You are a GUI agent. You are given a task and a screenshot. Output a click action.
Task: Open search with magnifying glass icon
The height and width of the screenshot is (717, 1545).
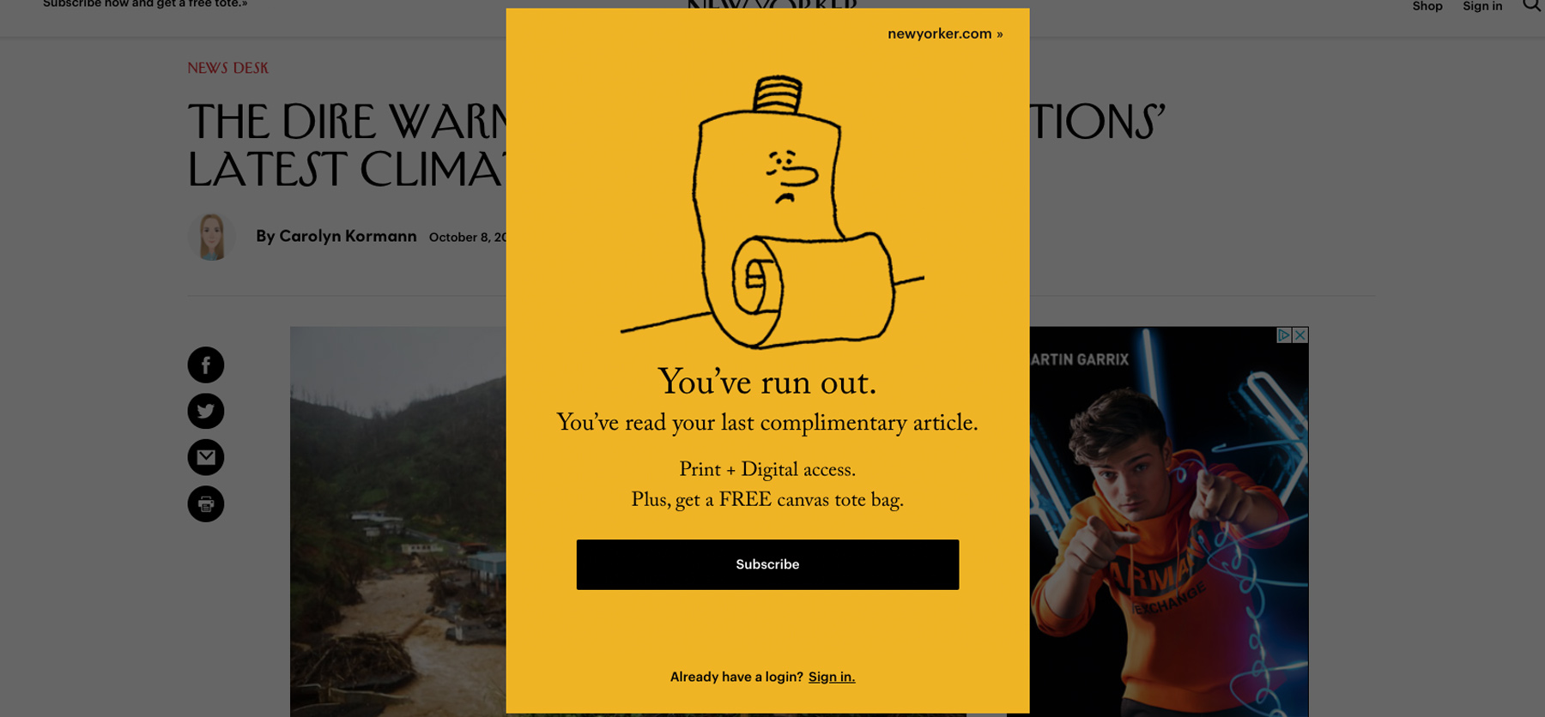tap(1532, 6)
